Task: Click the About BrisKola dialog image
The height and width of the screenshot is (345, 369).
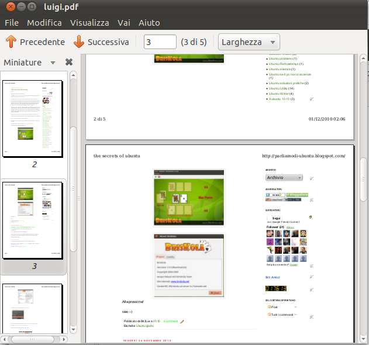Action: 189,265
